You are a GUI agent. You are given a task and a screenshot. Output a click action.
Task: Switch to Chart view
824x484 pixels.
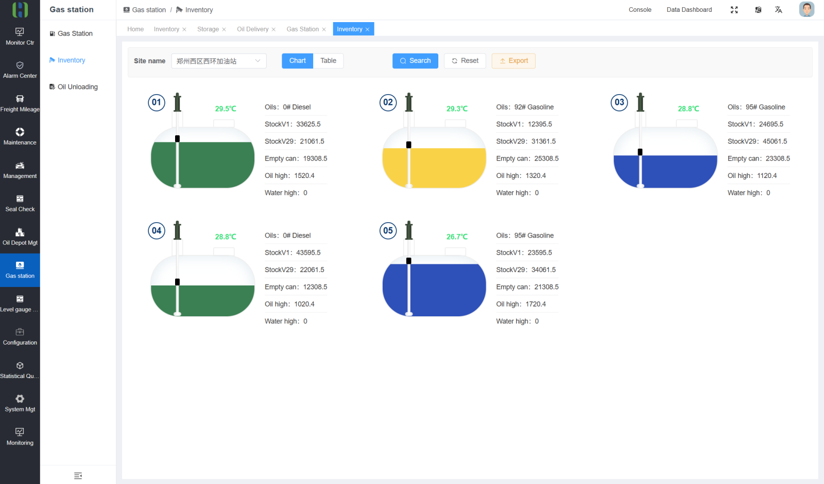(297, 61)
